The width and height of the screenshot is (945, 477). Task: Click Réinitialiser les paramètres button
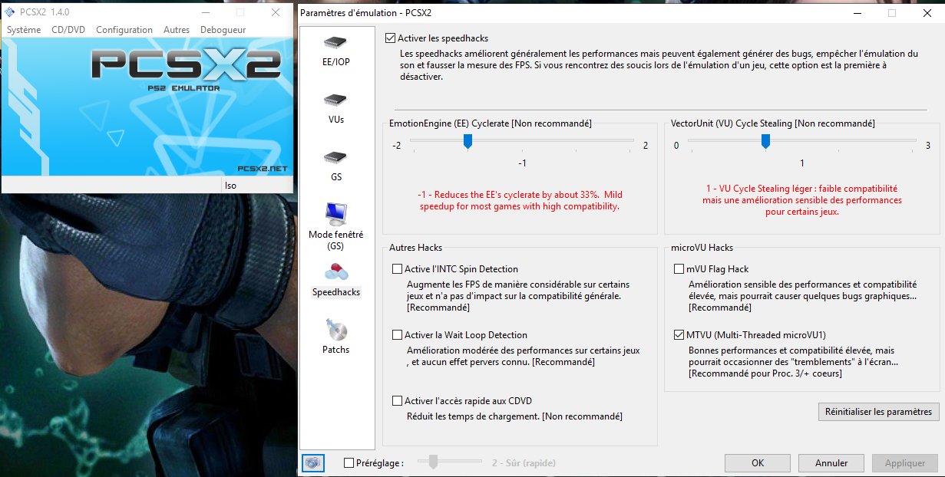click(878, 412)
